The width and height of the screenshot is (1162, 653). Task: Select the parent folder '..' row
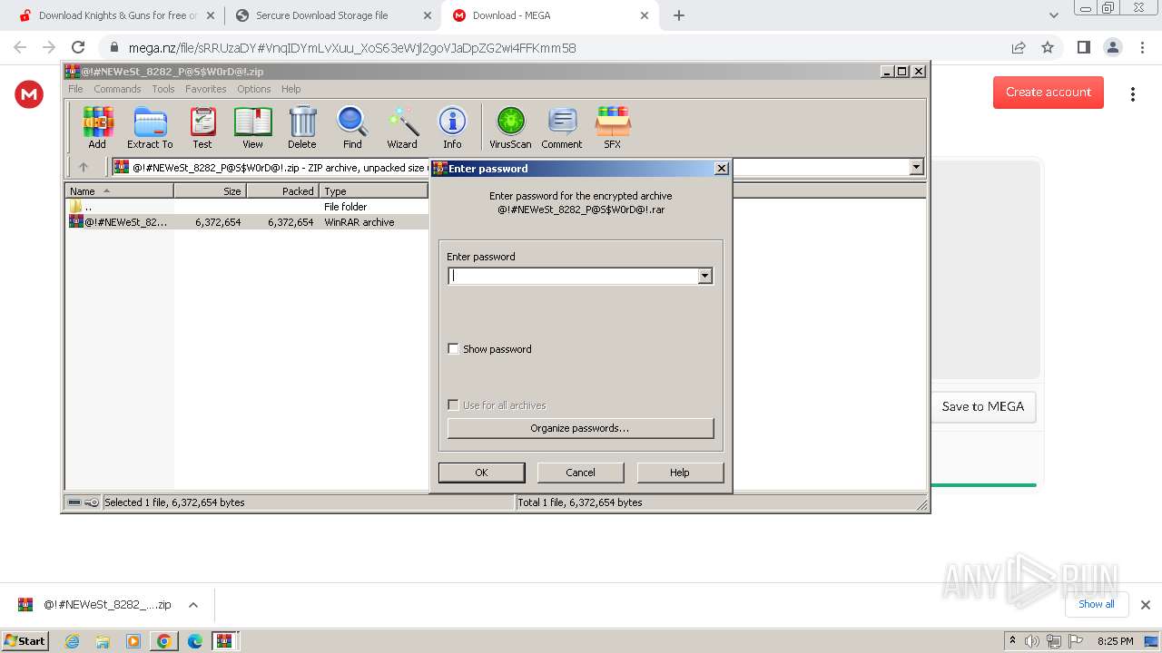coord(247,207)
